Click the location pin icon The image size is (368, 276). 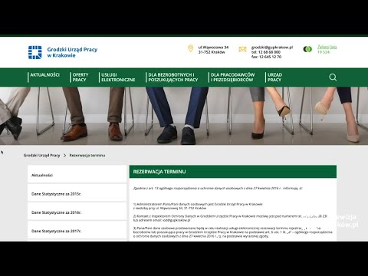pos(190,48)
